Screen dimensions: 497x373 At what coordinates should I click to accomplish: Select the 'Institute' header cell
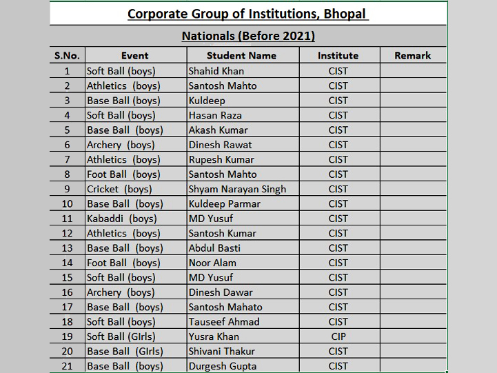[339, 55]
